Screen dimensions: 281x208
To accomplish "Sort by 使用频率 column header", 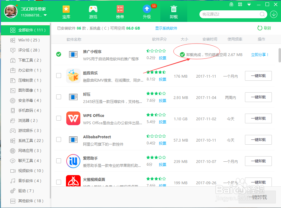I will click(x=235, y=39).
